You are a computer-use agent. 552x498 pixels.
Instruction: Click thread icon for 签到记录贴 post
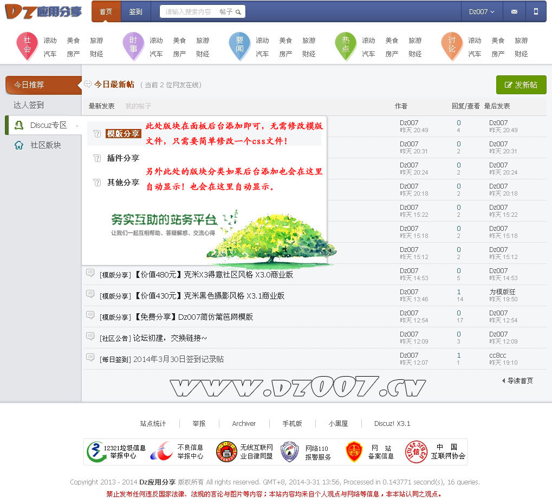(90, 358)
